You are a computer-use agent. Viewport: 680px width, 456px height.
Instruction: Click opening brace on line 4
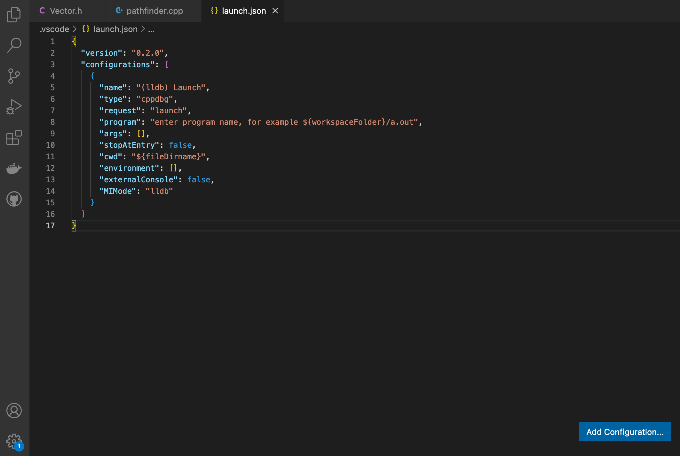pyautogui.click(x=92, y=76)
